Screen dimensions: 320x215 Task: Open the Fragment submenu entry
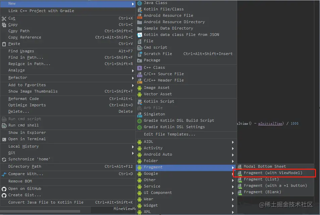pos(186,167)
